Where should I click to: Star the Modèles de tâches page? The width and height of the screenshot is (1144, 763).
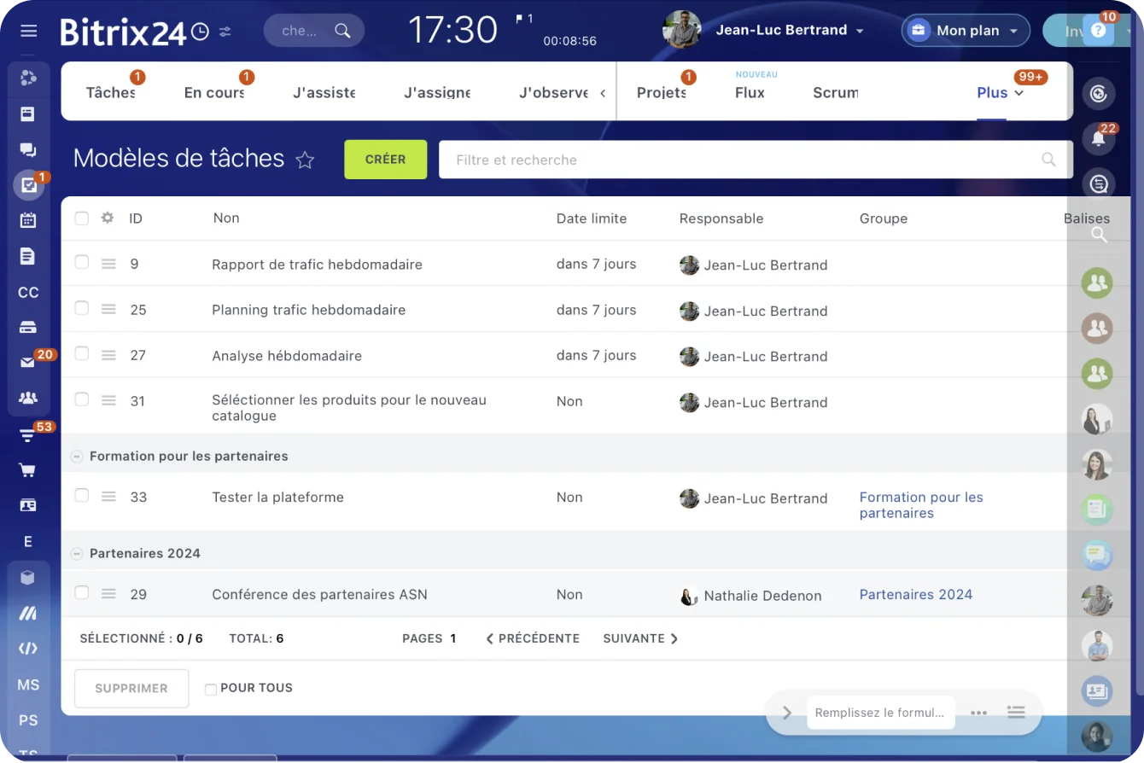[305, 160]
